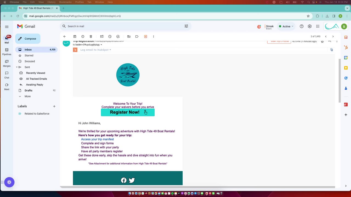The width and height of the screenshot is (351, 197).
Task: Collapse the Sent folder tree
Action: click(17, 67)
